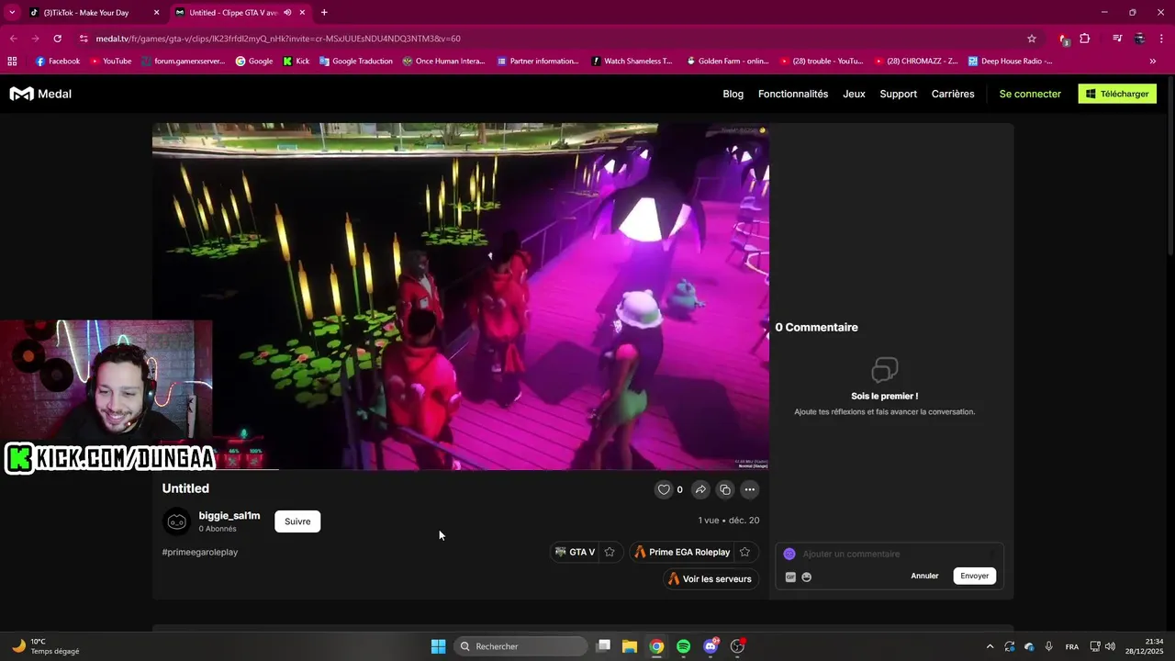1175x661 pixels.
Task: Open Task View from the taskbar
Action: (x=603, y=646)
